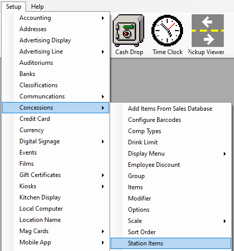Launch the Time Clock icon

[x=167, y=31]
